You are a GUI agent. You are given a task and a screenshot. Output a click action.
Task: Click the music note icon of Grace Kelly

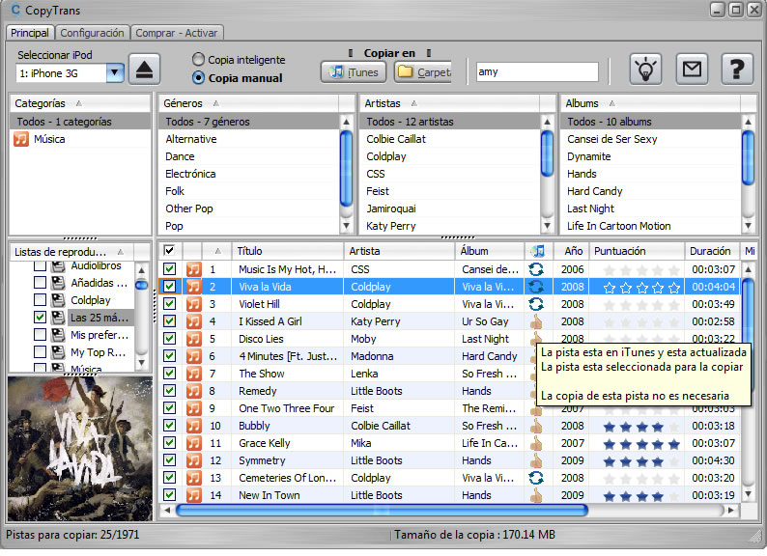coord(194,443)
